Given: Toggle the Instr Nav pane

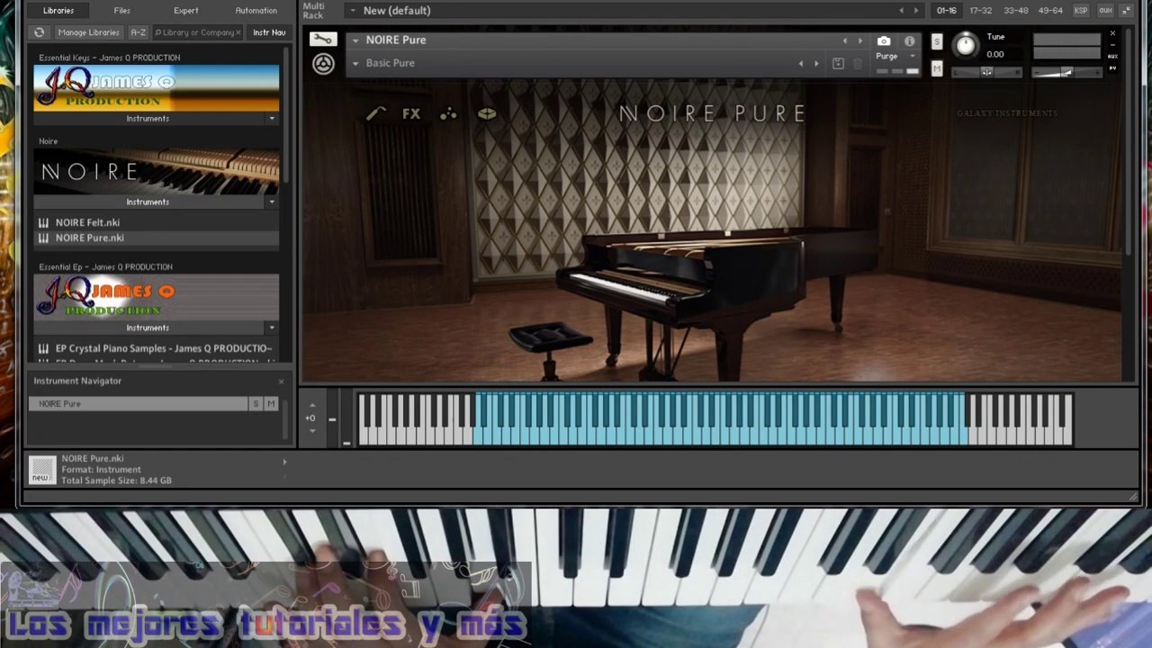Looking at the screenshot, I should pyautogui.click(x=268, y=32).
